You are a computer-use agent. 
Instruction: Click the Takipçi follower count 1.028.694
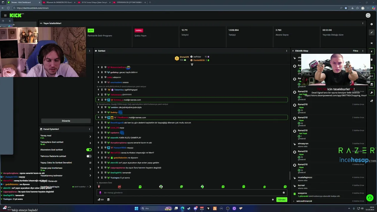pos(234,30)
